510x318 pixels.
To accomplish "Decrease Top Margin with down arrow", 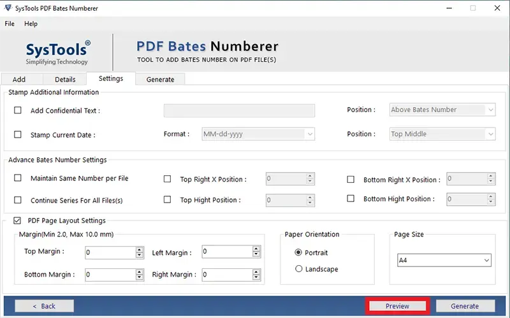I will click(140, 256).
